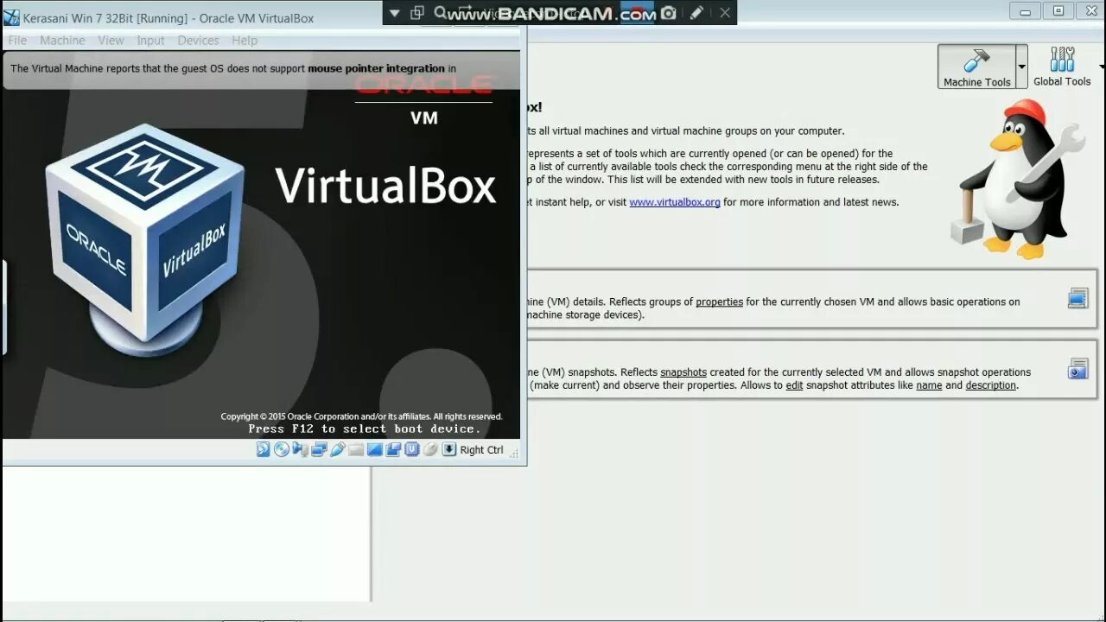Click the keyboard capture arrow indicator

pyautogui.click(x=449, y=449)
